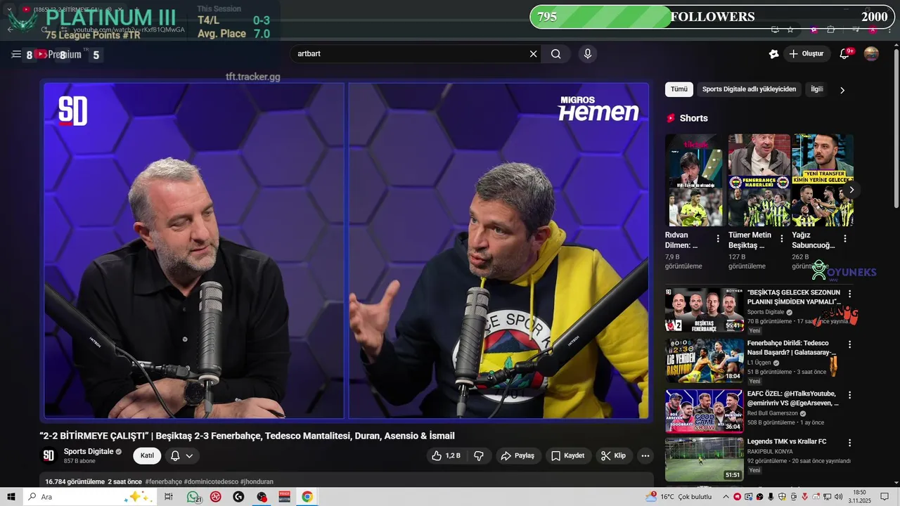
Task: Open options for the Yağız Sabuncuoğlu short
Action: pyautogui.click(x=844, y=239)
